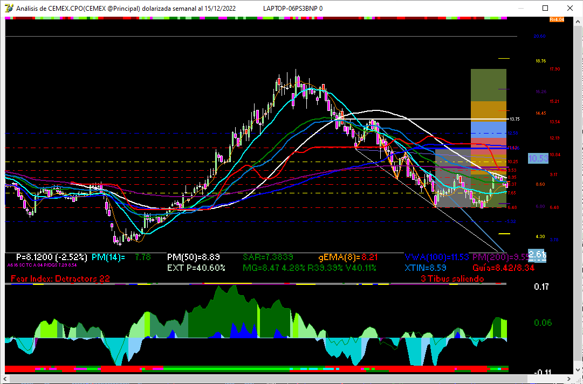The height and width of the screenshot is (384, 583).
Task: Click the cyan-line 7.65 level label
Action: point(512,193)
